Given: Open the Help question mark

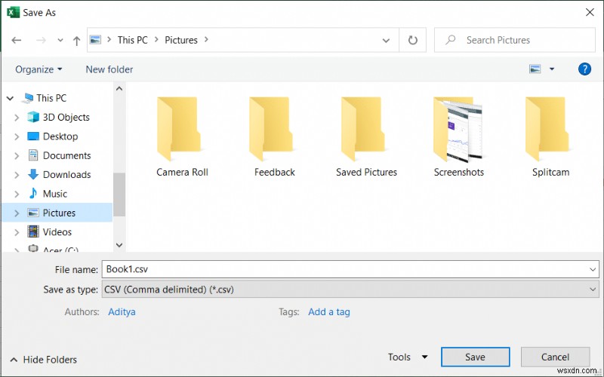Looking at the screenshot, I should click(x=584, y=69).
